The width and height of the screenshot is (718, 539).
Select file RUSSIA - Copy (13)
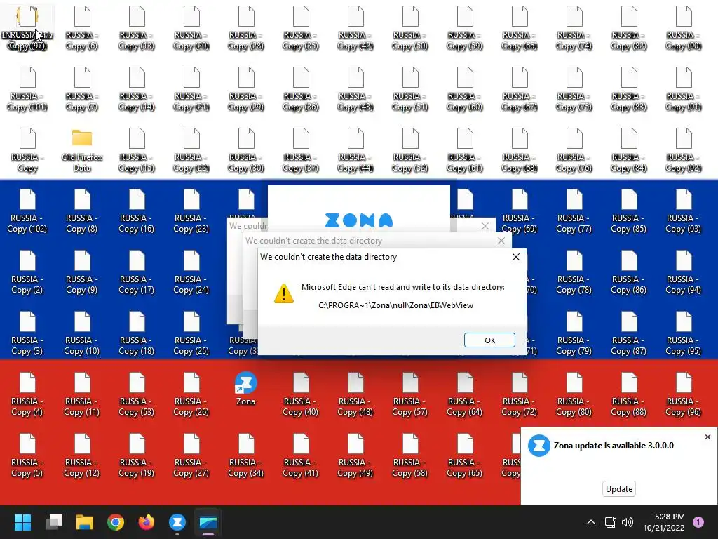137,27
